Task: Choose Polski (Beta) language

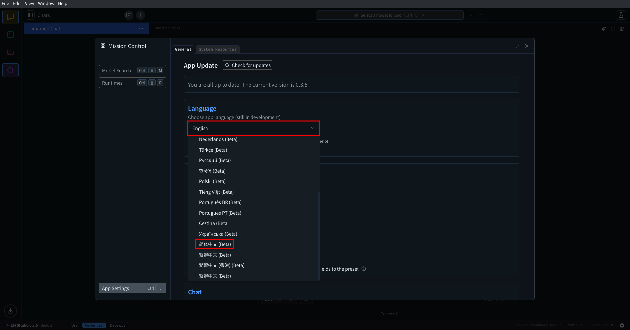Action: tap(253, 181)
